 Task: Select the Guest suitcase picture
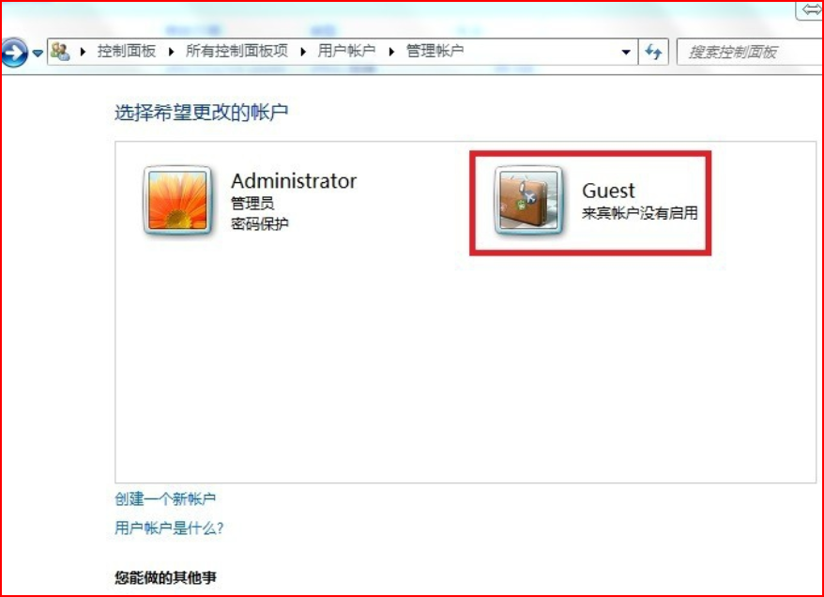pyautogui.click(x=528, y=200)
